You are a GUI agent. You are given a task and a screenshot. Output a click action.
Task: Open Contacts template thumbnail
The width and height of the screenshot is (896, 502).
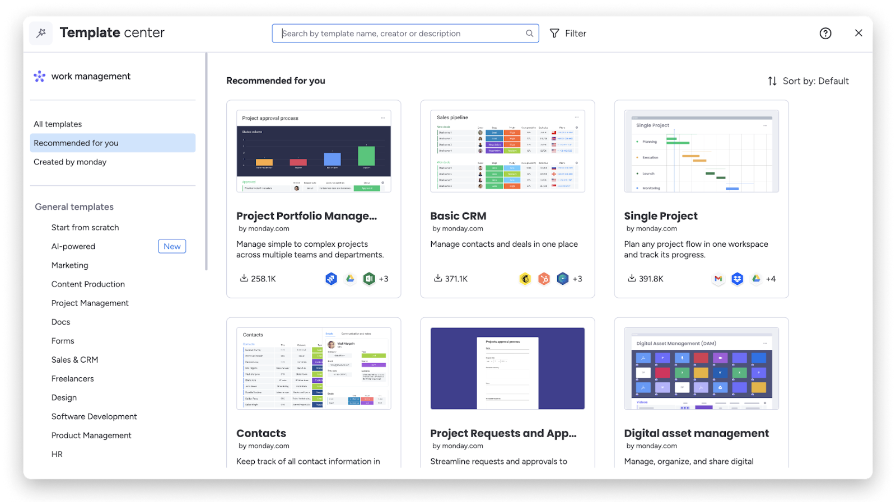pos(314,368)
